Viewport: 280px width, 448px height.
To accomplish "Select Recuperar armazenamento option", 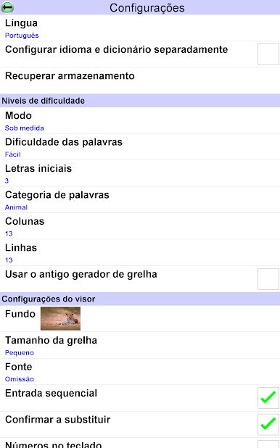I will [x=140, y=80].
